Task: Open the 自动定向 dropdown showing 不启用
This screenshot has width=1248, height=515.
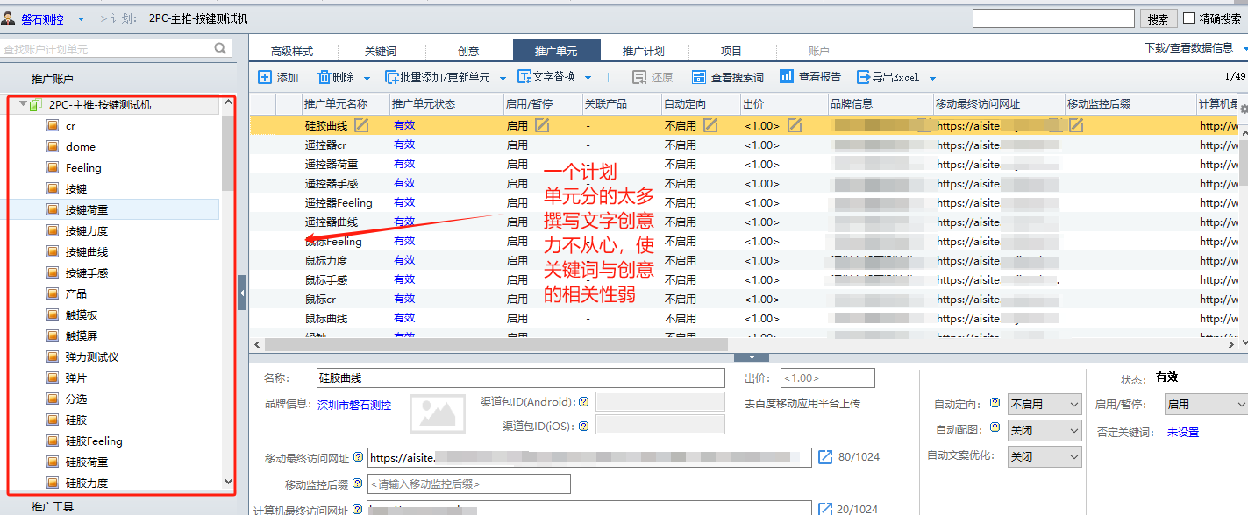Action: [x=1044, y=405]
